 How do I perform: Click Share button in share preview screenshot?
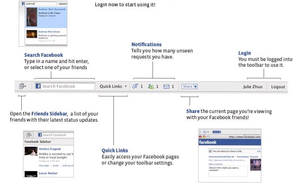217,132
